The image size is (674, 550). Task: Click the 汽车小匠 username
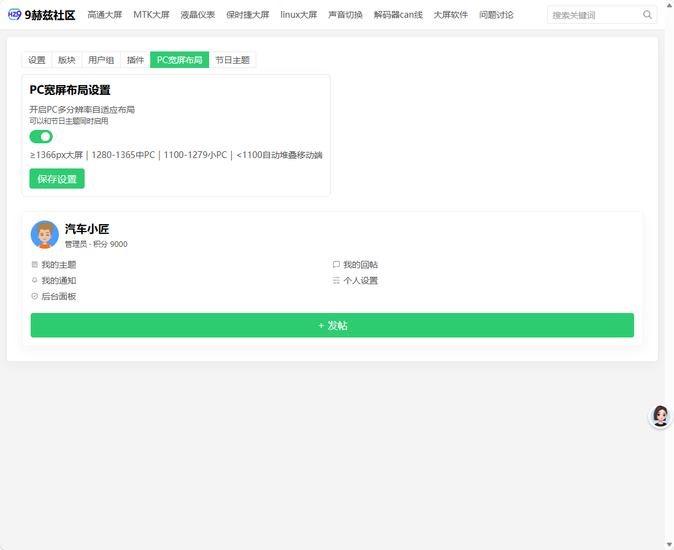point(87,229)
